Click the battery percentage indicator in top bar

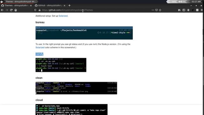coord(174,2)
